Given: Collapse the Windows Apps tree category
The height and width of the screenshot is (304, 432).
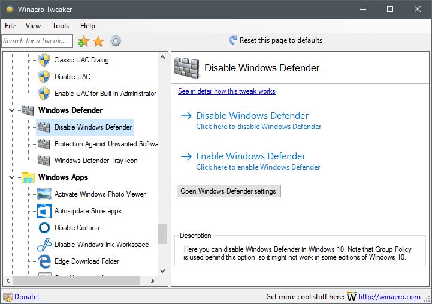Looking at the screenshot, I should 11,177.
